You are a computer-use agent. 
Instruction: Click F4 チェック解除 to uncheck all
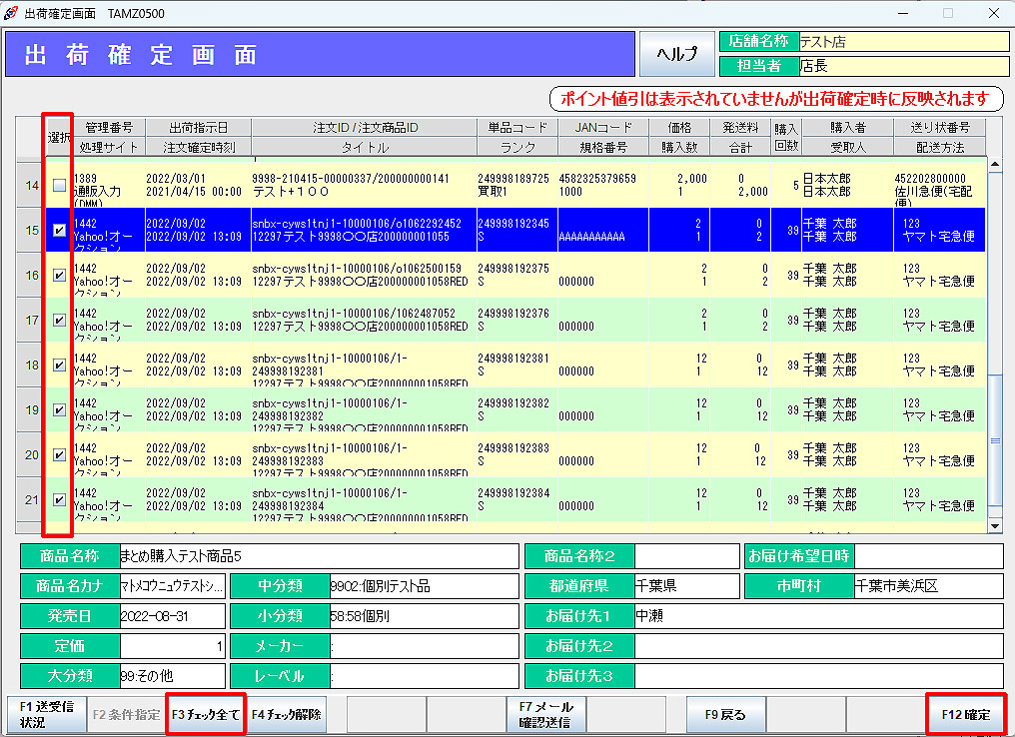[x=286, y=715]
